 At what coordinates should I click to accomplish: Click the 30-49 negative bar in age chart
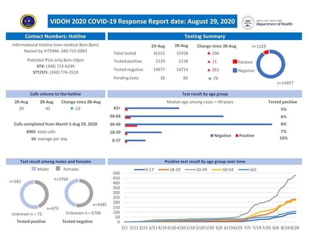[x=198, y=124]
